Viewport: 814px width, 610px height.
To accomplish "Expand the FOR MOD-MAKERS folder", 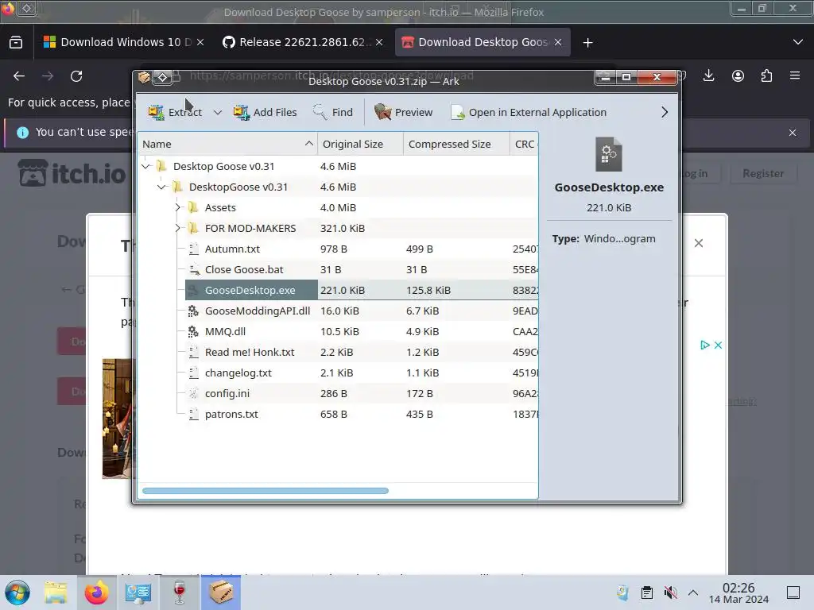I will (x=177, y=228).
